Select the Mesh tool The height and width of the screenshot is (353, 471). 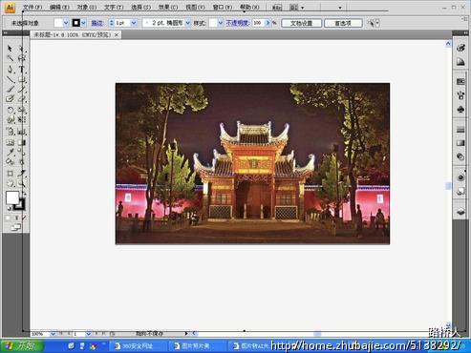point(10,142)
